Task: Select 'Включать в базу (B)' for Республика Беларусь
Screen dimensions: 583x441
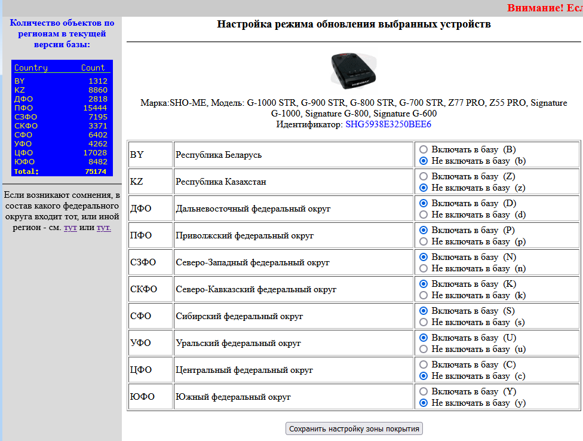Action: 424,149
